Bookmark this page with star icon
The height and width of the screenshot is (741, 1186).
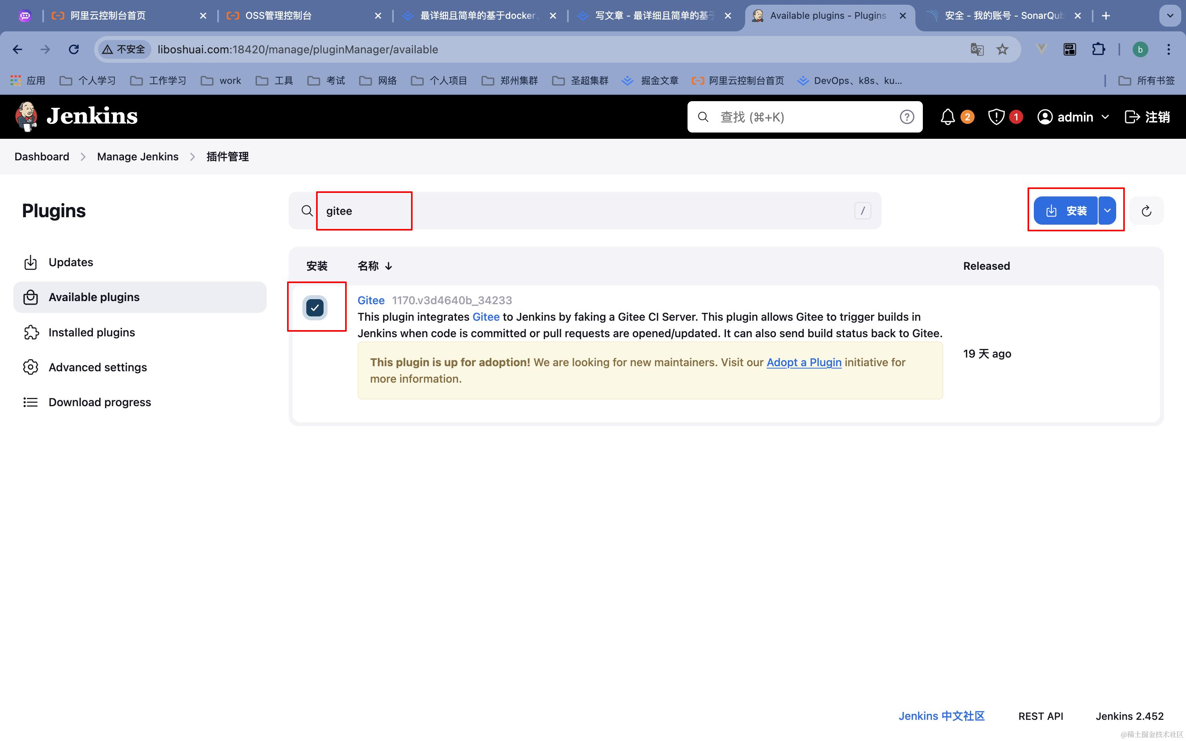click(1002, 49)
